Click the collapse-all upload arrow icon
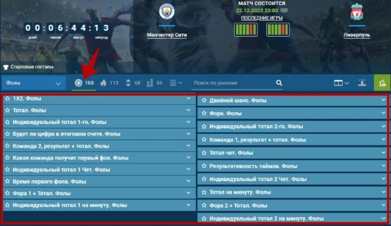391x226 pixels. 362,83
